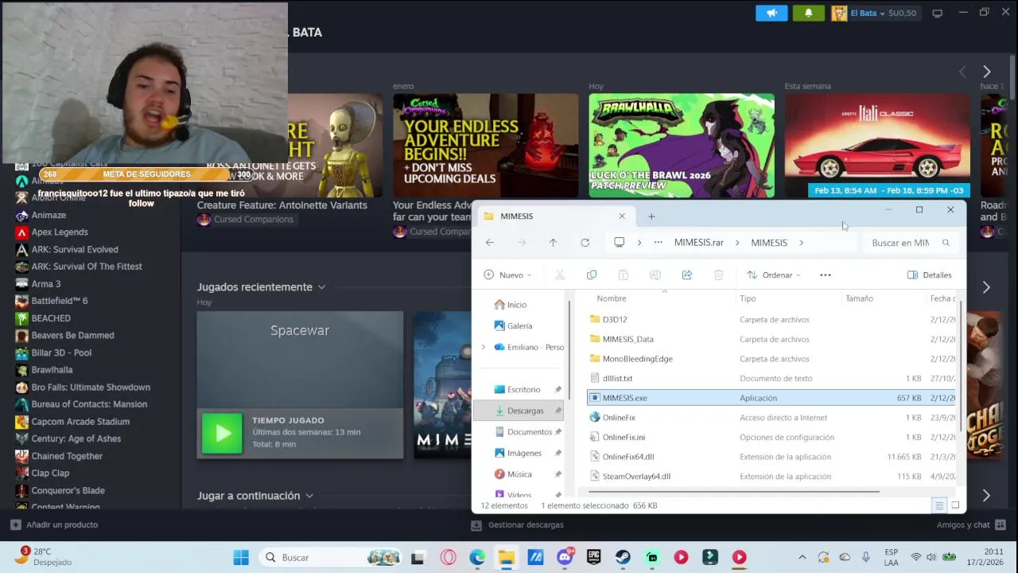Click the Copy icon in Explorer toolbar
Screen dimensions: 1018x573
coord(592,275)
